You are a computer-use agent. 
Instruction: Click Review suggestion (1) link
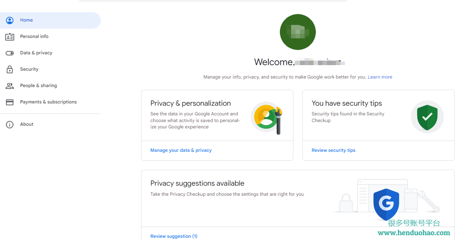(x=174, y=236)
